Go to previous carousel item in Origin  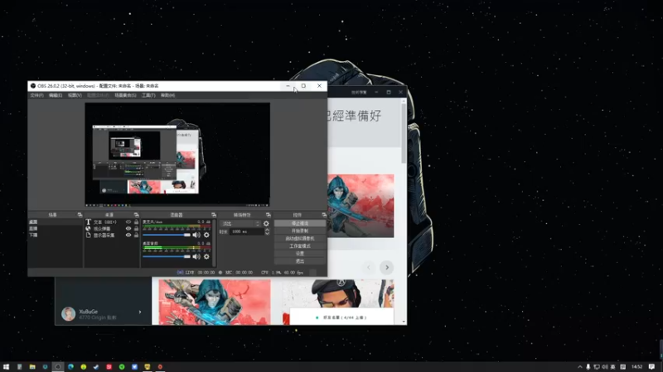(369, 267)
